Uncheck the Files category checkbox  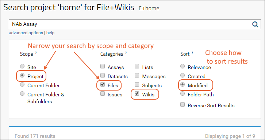[x=103, y=84]
